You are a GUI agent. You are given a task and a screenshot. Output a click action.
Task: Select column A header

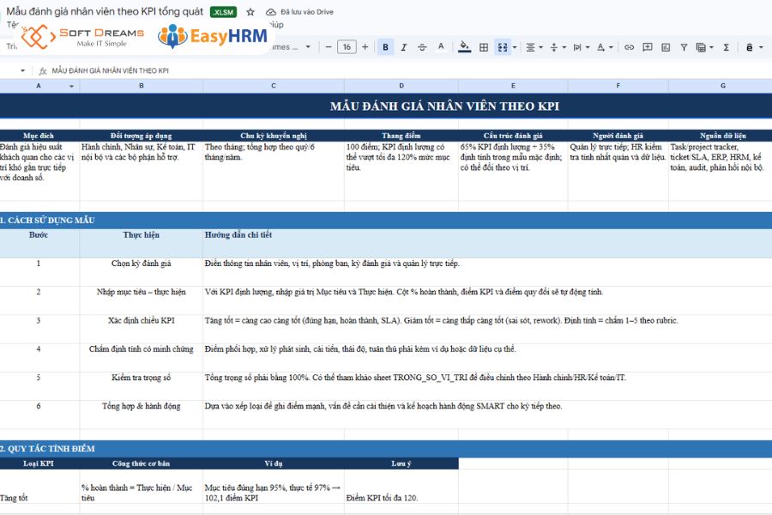39,86
